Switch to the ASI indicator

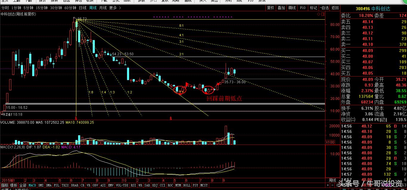point(103,185)
